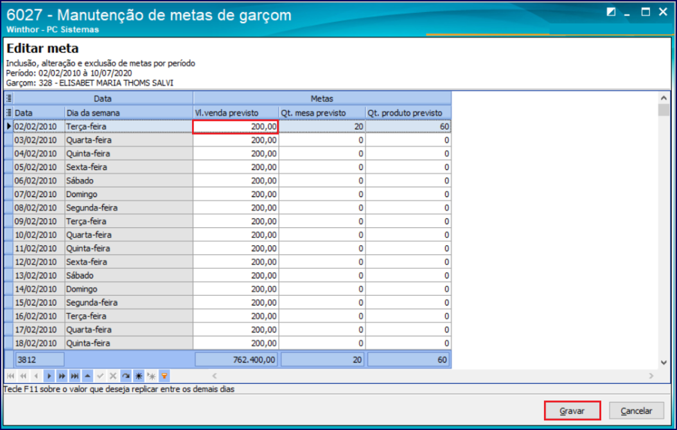
Task: Click the Qt. mesa footer total 20
Action: tap(322, 359)
